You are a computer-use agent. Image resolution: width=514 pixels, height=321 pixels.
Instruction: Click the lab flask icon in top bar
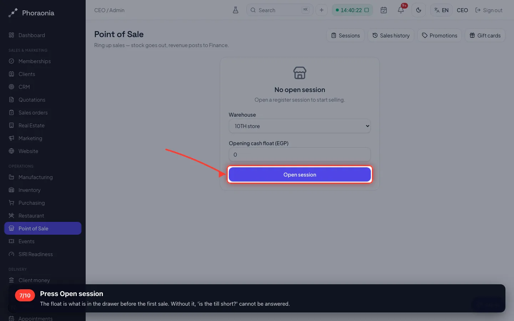coord(236,10)
